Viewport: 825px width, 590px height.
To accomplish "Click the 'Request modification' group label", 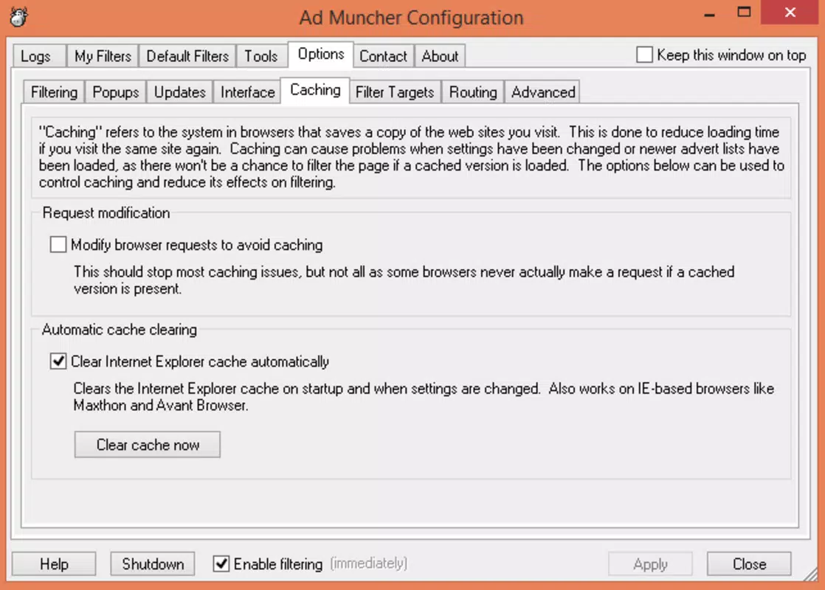I will pyautogui.click(x=106, y=213).
